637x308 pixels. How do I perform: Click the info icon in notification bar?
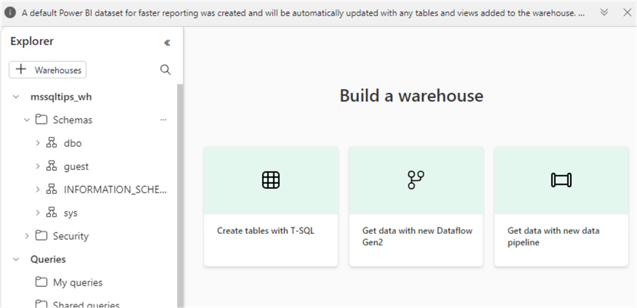point(10,13)
